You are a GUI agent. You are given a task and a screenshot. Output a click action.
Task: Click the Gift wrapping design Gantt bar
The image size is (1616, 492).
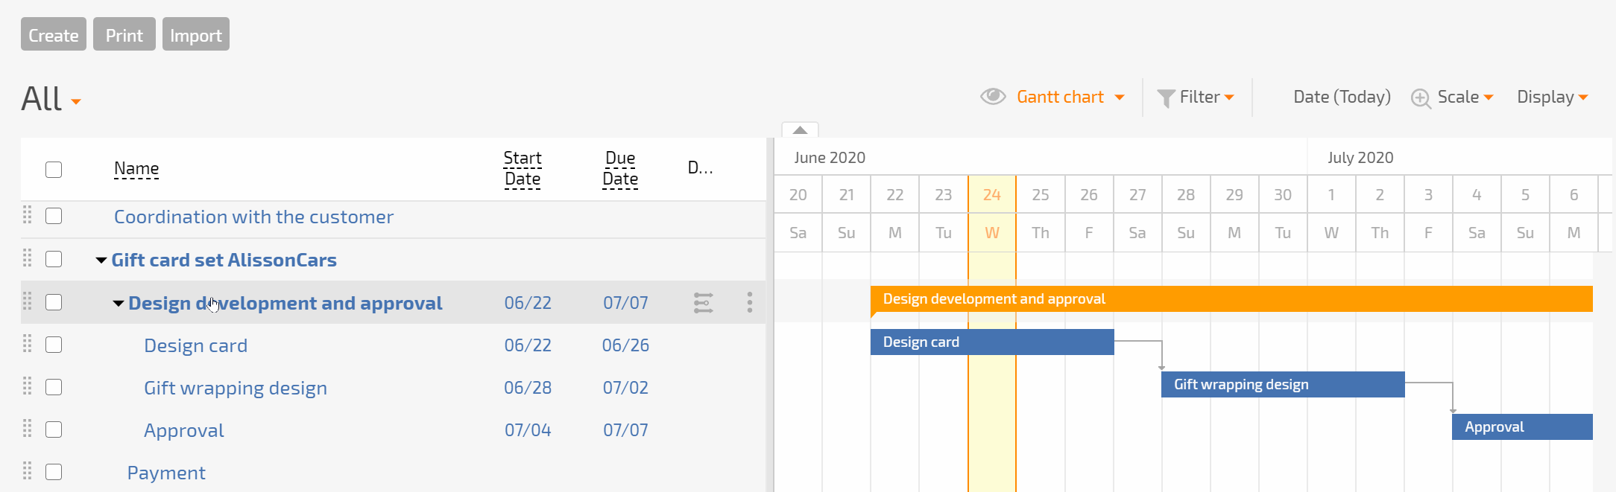tap(1283, 384)
